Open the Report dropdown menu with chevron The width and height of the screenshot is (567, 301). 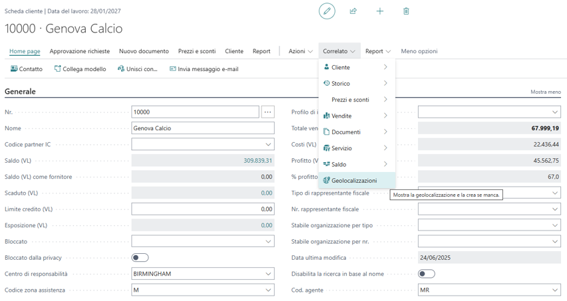pos(378,51)
